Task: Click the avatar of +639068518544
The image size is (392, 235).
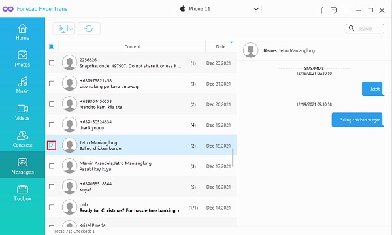Action: (69, 187)
